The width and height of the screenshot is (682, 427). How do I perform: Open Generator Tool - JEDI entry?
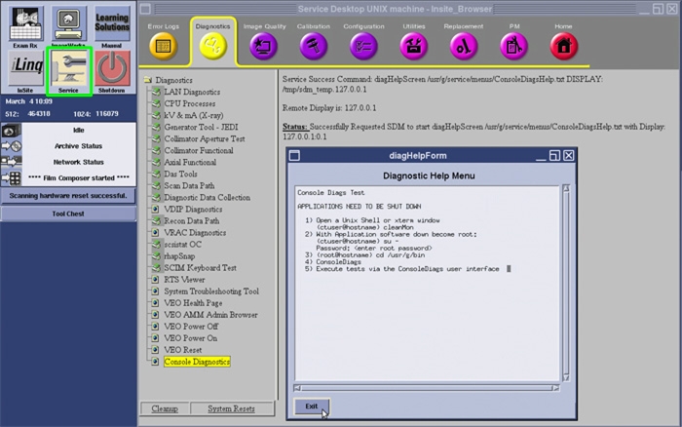(203, 127)
